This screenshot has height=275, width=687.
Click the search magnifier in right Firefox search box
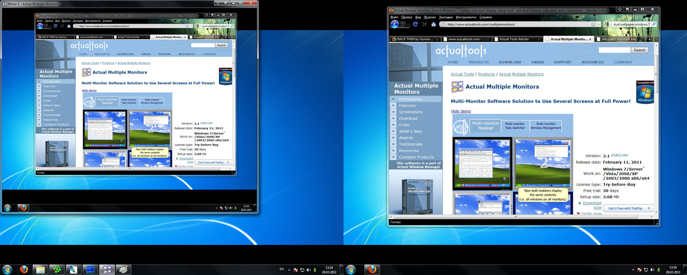(654, 24)
